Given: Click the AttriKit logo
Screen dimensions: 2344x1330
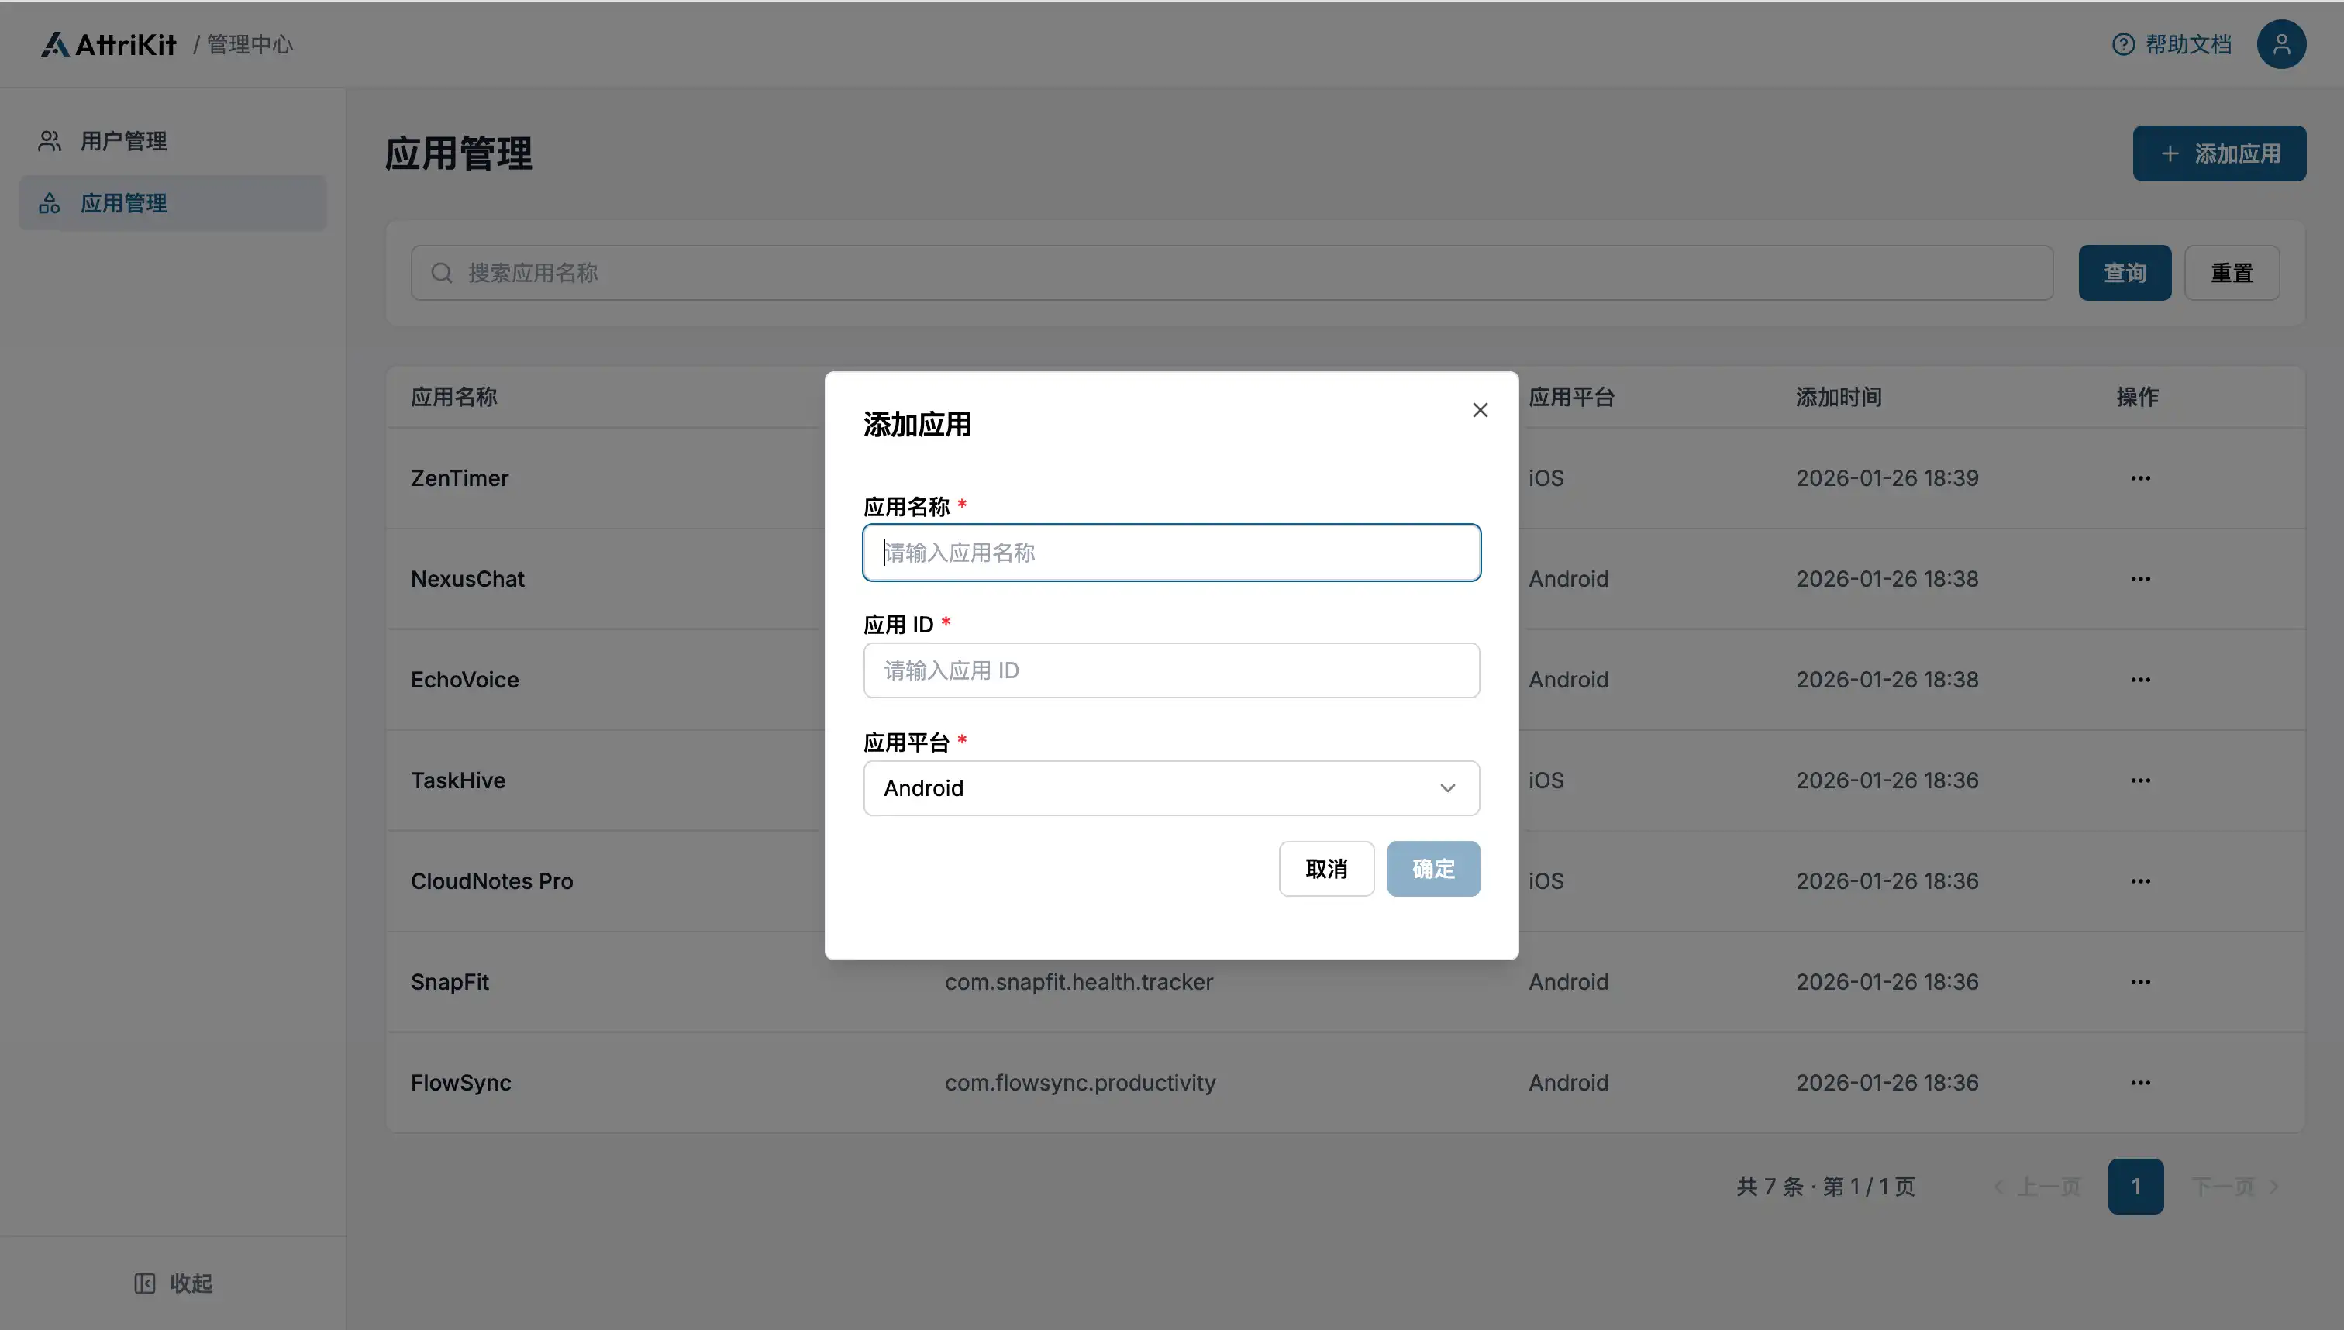Looking at the screenshot, I should tap(109, 44).
